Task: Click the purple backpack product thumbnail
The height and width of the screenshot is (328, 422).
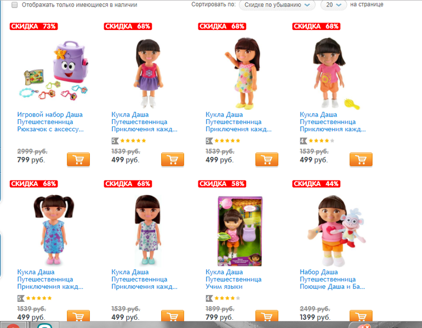Action: click(54, 71)
